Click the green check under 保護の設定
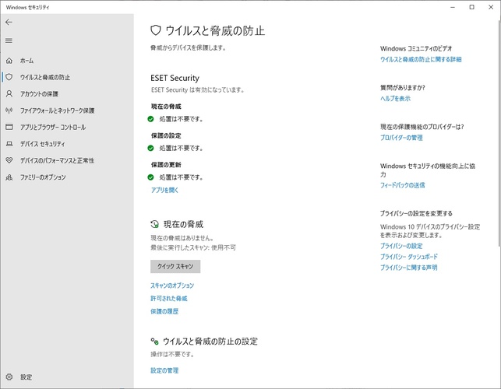Image resolution: width=501 pixels, height=389 pixels. point(151,148)
